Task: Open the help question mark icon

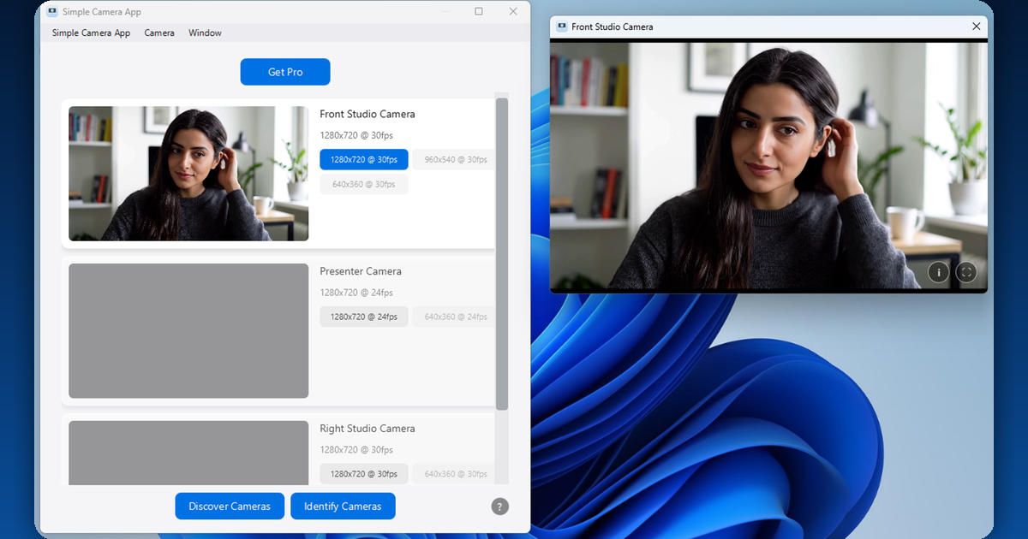Action: [500, 506]
